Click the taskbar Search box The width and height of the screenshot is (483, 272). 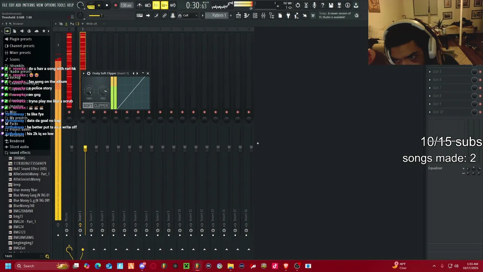(x=42, y=266)
